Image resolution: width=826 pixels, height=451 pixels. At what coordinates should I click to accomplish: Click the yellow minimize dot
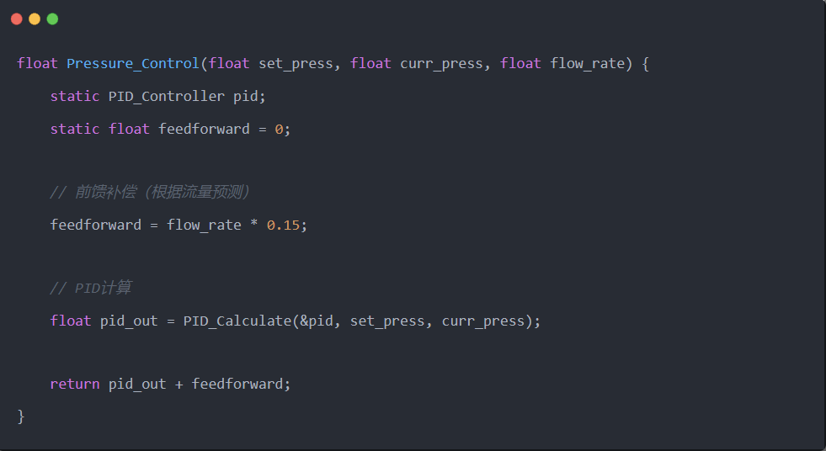pyautogui.click(x=35, y=19)
